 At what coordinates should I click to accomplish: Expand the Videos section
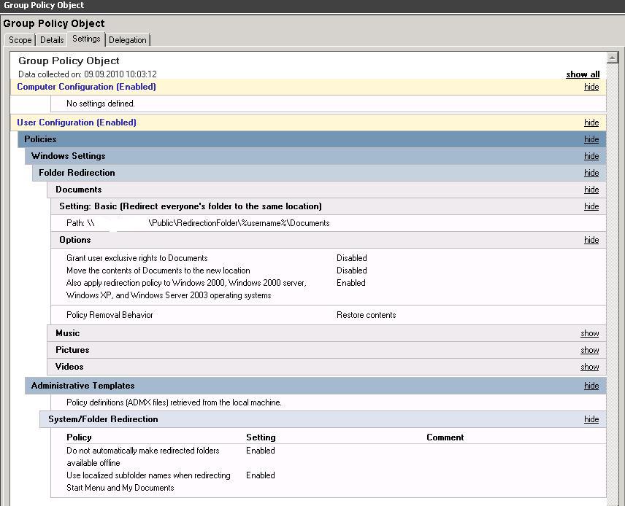click(x=589, y=367)
